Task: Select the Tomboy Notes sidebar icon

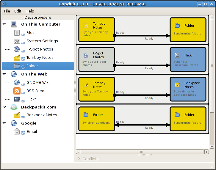Action: coord(17,58)
